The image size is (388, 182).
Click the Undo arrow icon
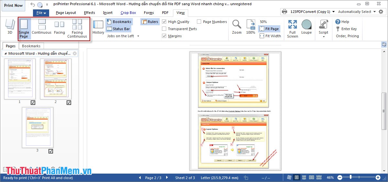coord(33,5)
